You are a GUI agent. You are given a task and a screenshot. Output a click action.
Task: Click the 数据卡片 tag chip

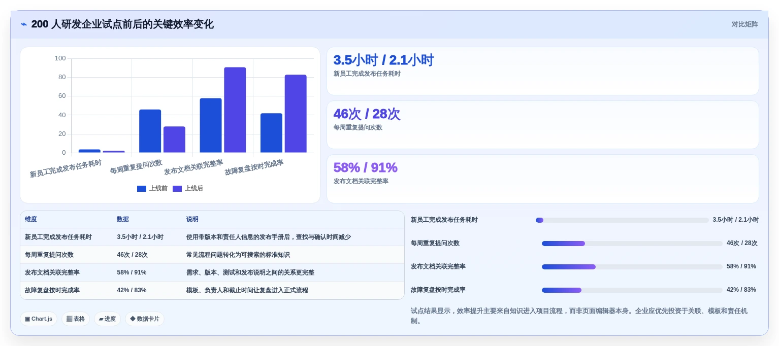pyautogui.click(x=145, y=319)
